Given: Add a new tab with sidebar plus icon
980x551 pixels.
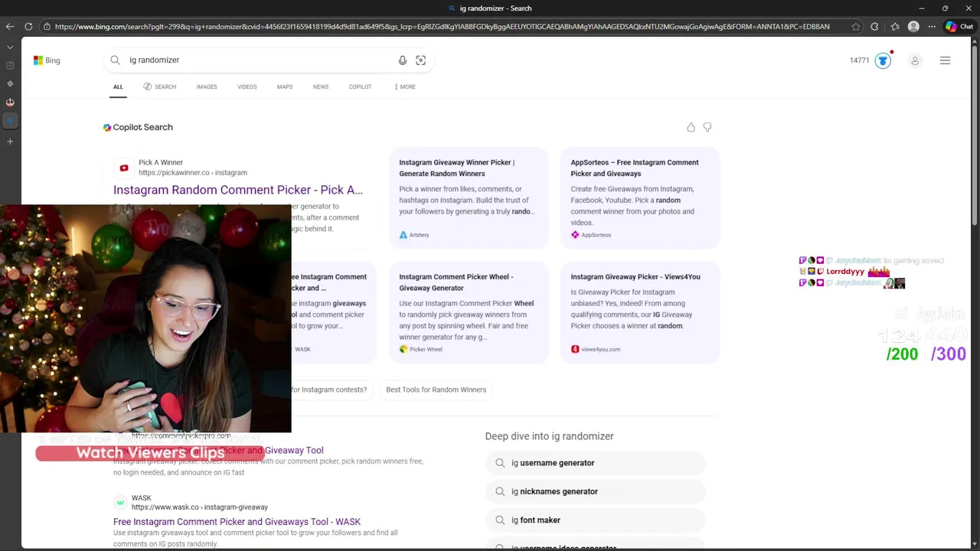Looking at the screenshot, I should click(x=10, y=142).
